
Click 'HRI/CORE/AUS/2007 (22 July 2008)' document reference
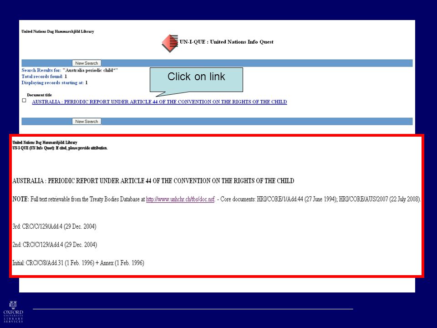click(x=379, y=199)
